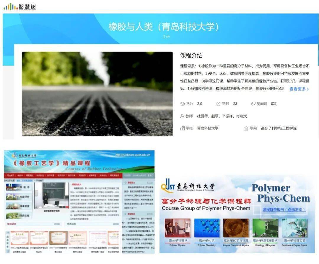Open the 成果荣誉 sidebar button
The image size is (319, 264).
19,206
